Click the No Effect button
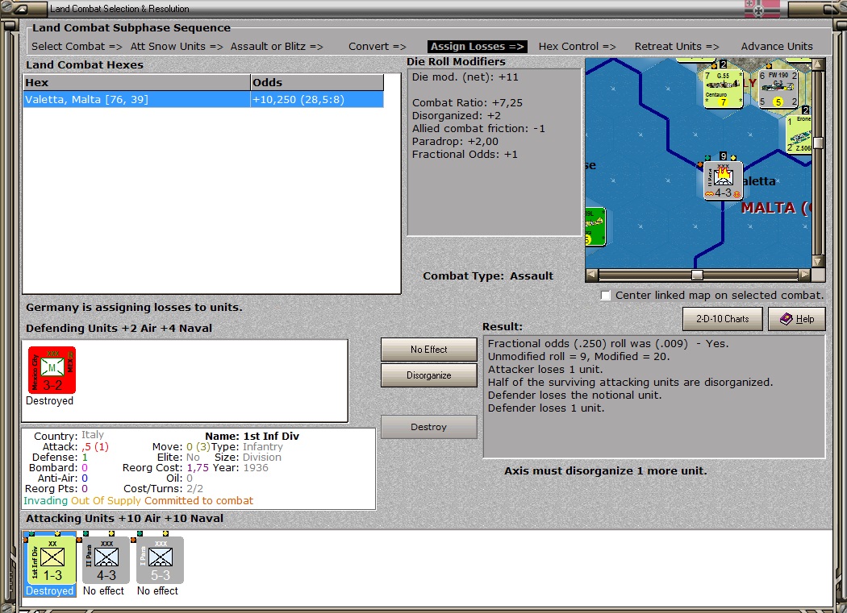 coord(429,350)
